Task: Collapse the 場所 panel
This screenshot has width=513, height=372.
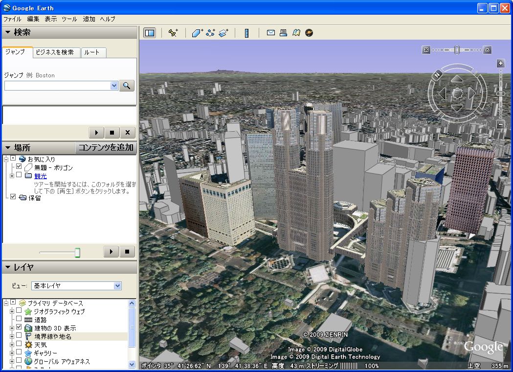Action: (8, 148)
